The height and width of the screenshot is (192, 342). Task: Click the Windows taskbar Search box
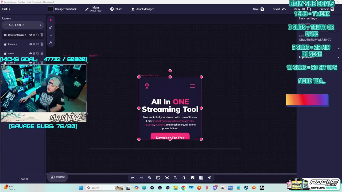pos(105,188)
